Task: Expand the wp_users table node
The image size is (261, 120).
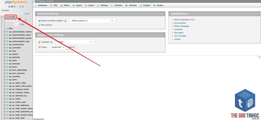Action: [x=5, y=80]
